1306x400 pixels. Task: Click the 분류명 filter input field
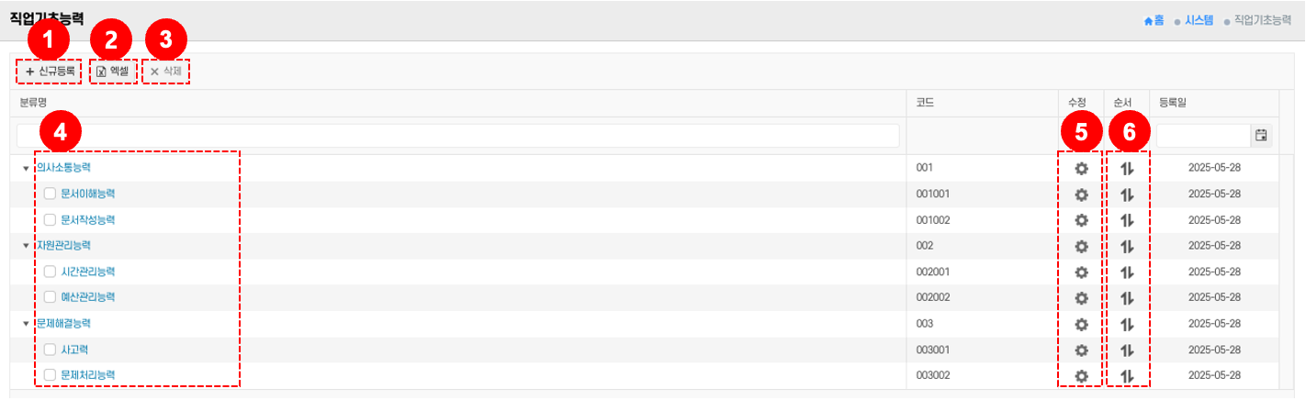pos(457,136)
